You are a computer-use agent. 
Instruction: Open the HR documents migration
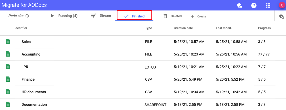[34, 92]
